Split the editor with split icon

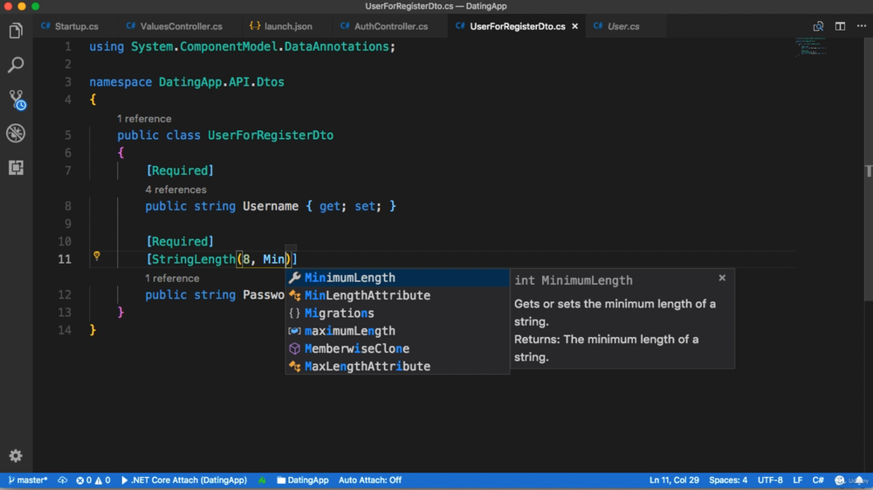point(840,26)
